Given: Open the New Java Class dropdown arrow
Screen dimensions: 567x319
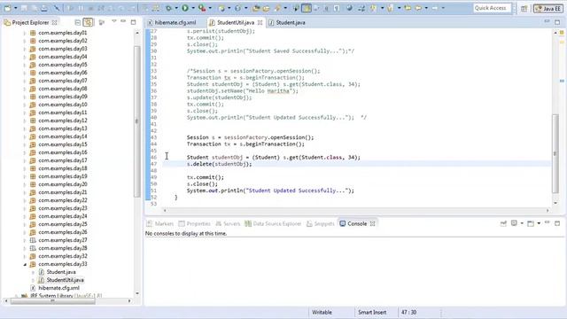Looking at the screenshot, I should pyautogui.click(x=246, y=8).
